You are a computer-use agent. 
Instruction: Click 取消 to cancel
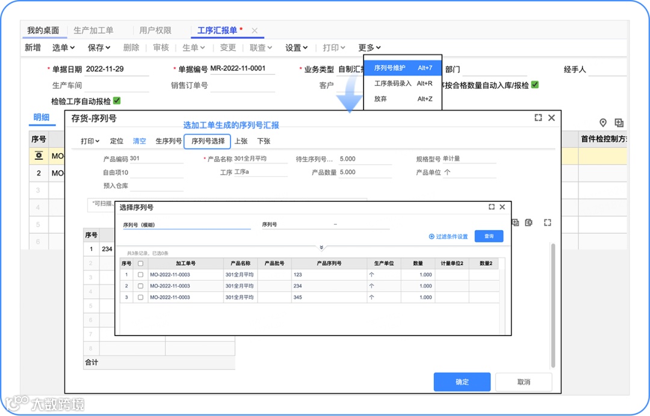tap(524, 382)
